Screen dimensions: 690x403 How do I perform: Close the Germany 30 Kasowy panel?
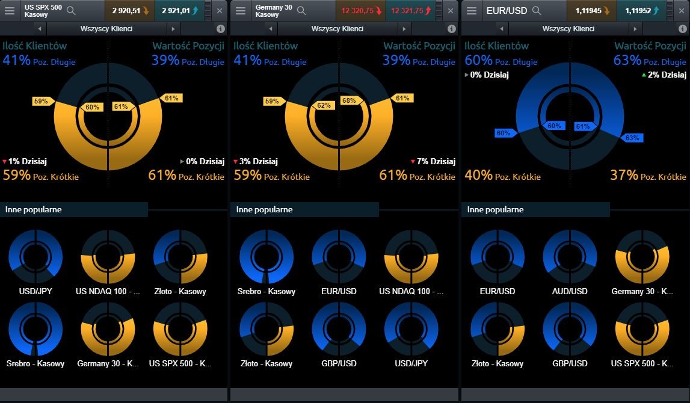(x=451, y=11)
